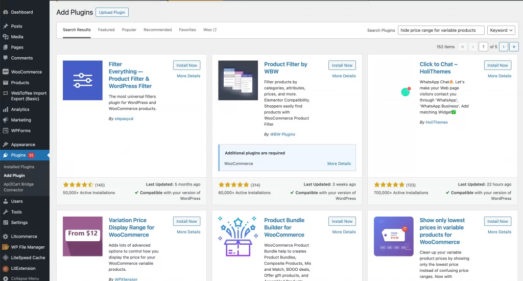This screenshot has width=523, height=281.
Task: Open More Details for Filter Everything
Action: click(x=188, y=76)
